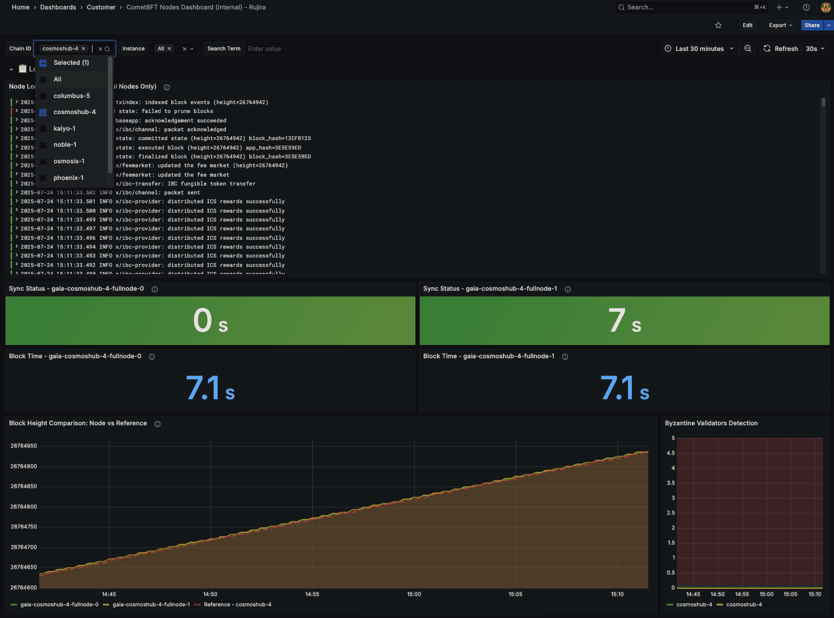The height and width of the screenshot is (618, 834).
Task: Click the '7 s' Sync Status value
Action: pyautogui.click(x=625, y=321)
